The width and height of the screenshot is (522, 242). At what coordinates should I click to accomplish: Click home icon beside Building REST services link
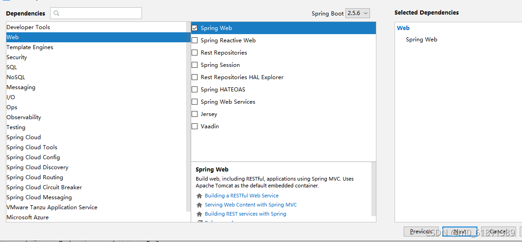pyautogui.click(x=199, y=214)
